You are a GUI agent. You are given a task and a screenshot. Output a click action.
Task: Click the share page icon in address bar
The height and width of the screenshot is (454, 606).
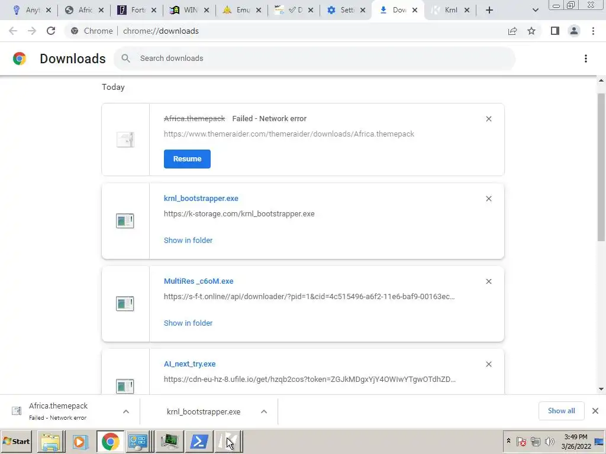pyautogui.click(x=512, y=31)
